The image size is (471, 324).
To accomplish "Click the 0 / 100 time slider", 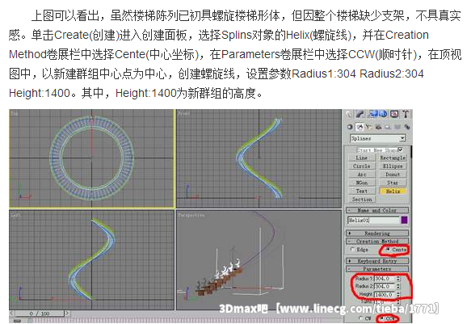I will click(40, 313).
